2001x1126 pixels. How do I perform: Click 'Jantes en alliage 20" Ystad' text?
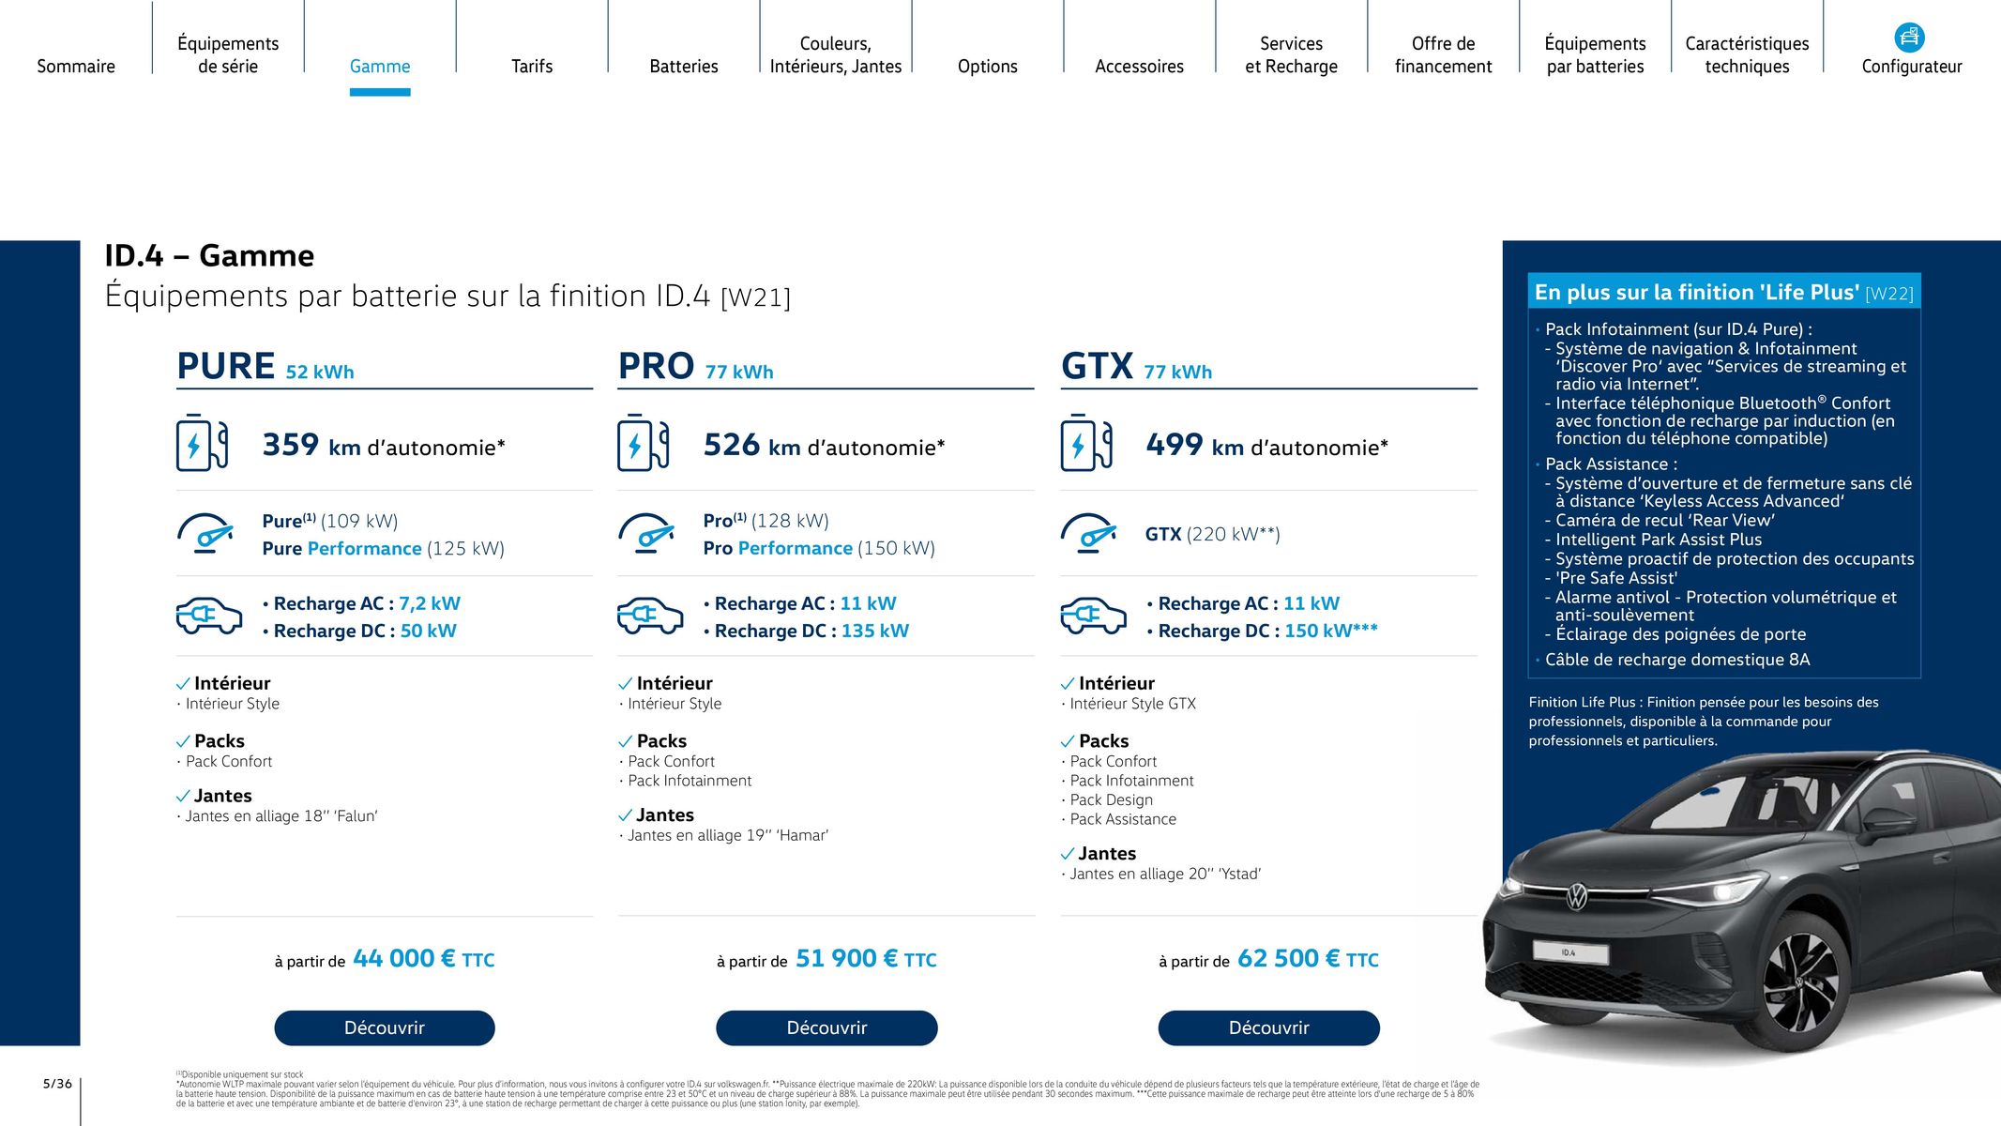tap(1165, 874)
